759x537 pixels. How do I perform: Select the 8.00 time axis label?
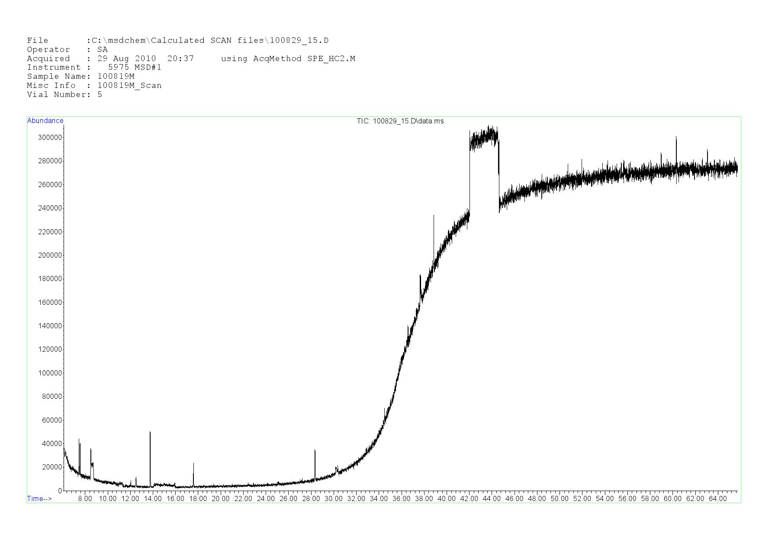(x=85, y=498)
